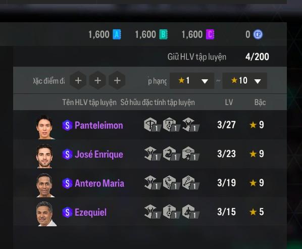Sort by the Bậc column header
The height and width of the screenshot is (249, 302).
pyautogui.click(x=260, y=102)
